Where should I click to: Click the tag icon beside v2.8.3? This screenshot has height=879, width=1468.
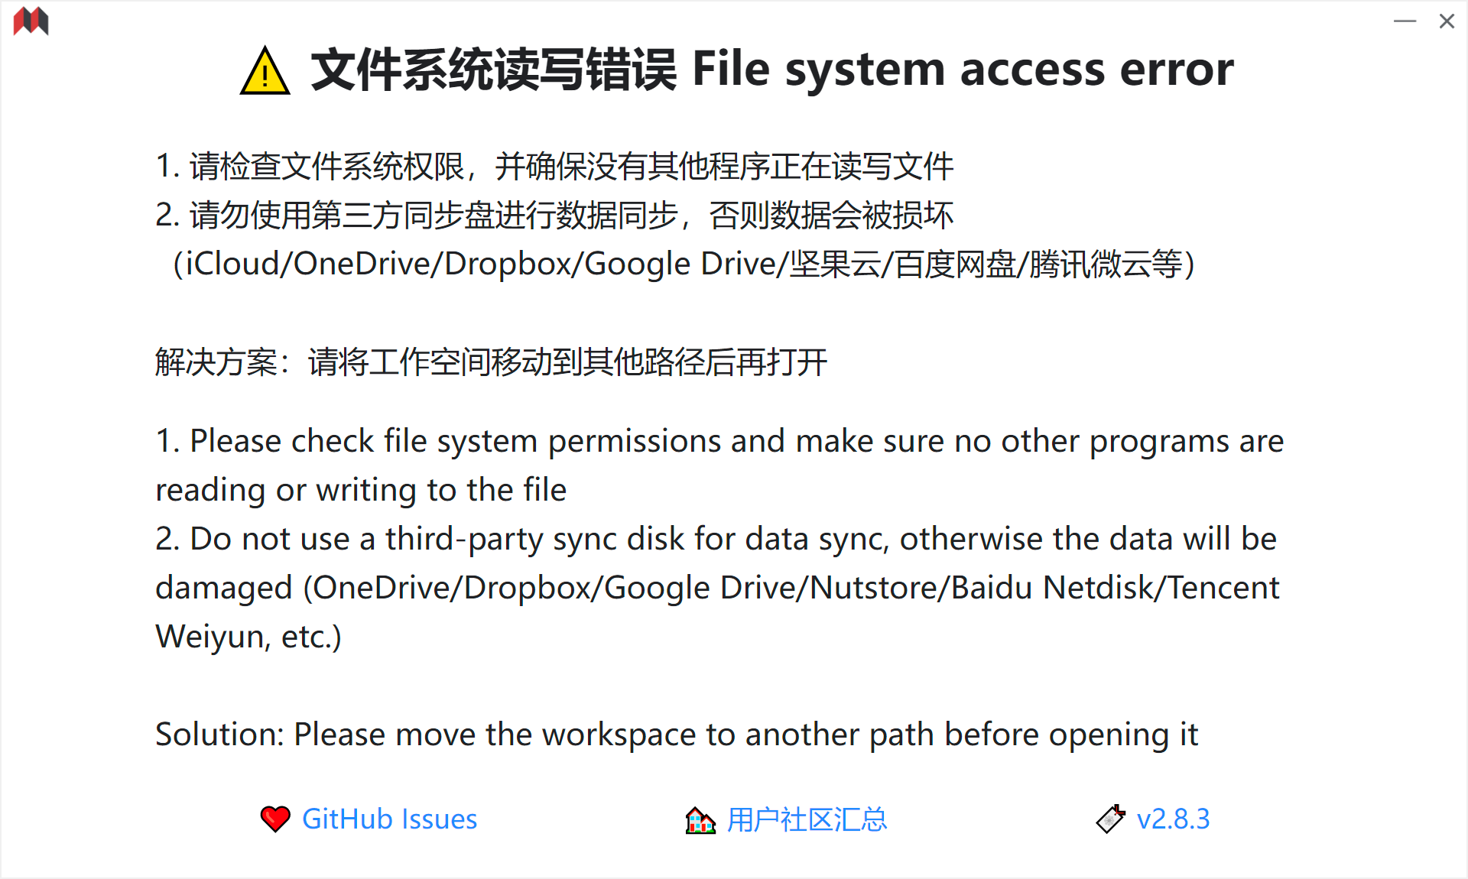(1110, 819)
